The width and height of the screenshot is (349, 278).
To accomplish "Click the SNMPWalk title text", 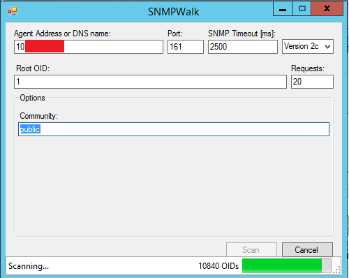I will click(174, 12).
